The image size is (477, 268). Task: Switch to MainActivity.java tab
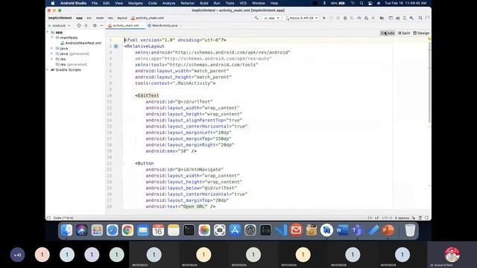click(164, 25)
